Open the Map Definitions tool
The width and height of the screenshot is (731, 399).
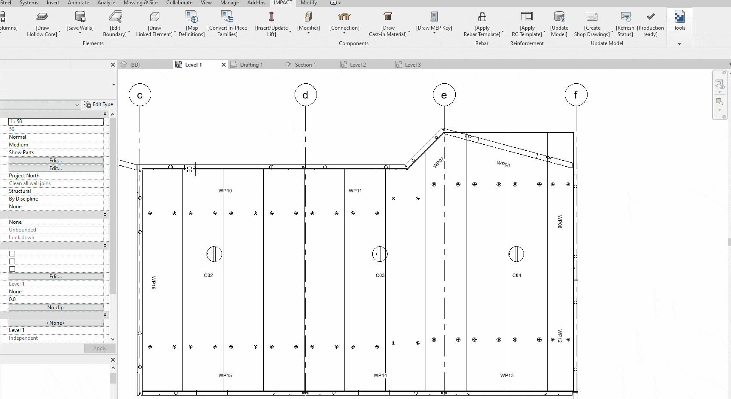(x=192, y=17)
